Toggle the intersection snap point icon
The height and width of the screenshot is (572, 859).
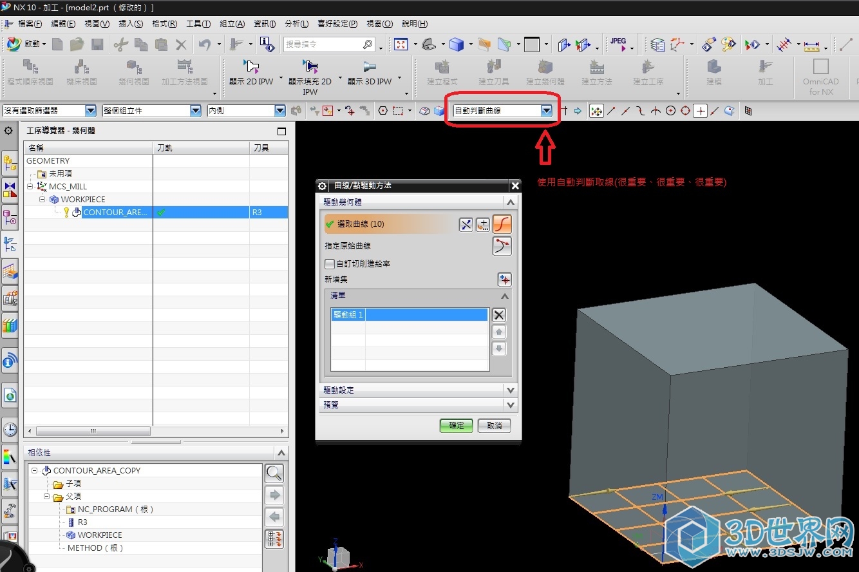656,111
